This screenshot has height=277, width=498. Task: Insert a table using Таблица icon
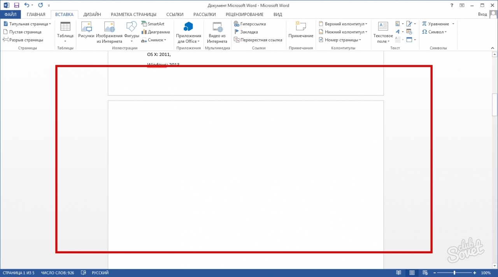click(65, 32)
